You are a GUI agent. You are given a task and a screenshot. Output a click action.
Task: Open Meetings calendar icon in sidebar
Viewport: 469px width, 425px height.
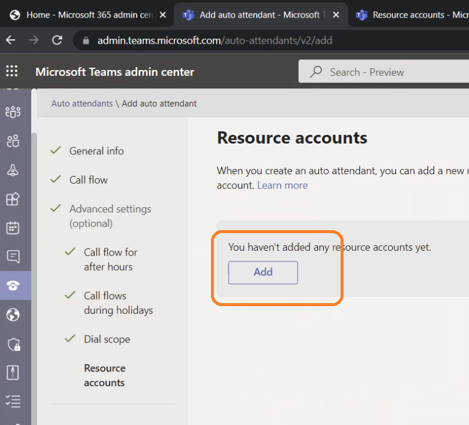click(12, 228)
